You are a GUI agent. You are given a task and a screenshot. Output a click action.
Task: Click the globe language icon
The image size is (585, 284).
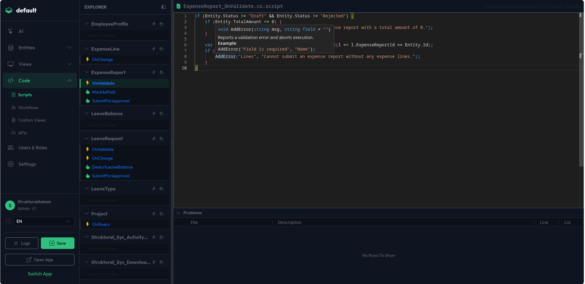pyautogui.click(x=9, y=221)
